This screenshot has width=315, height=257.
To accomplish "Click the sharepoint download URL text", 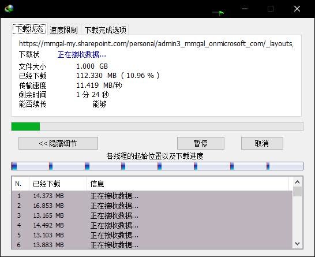I will (156, 44).
